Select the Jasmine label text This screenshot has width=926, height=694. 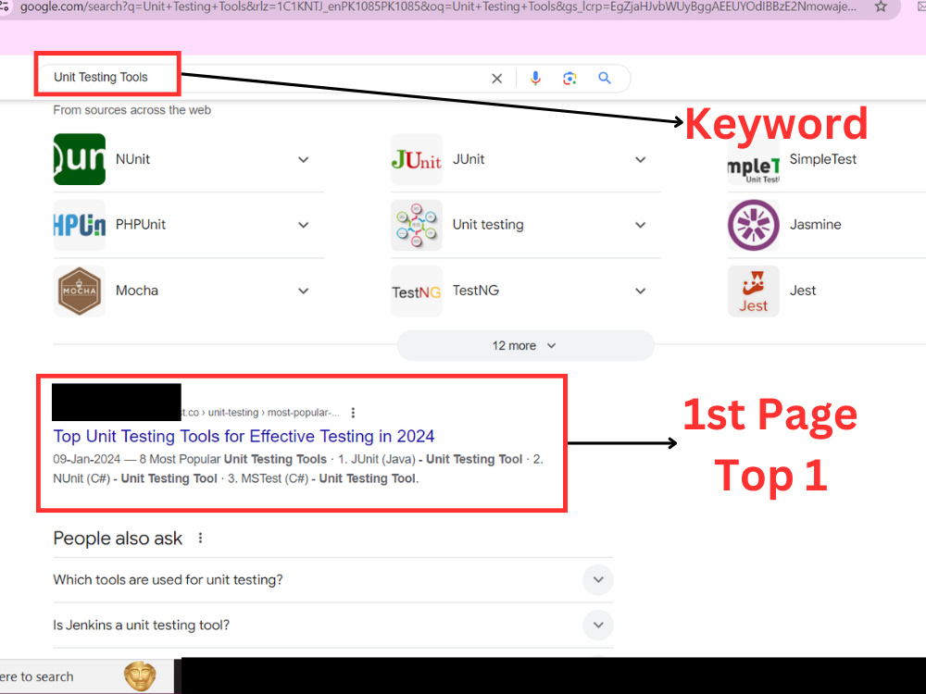(x=815, y=225)
